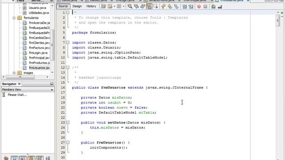Open dropdown arrow next to back navigation icon

(114, 6)
